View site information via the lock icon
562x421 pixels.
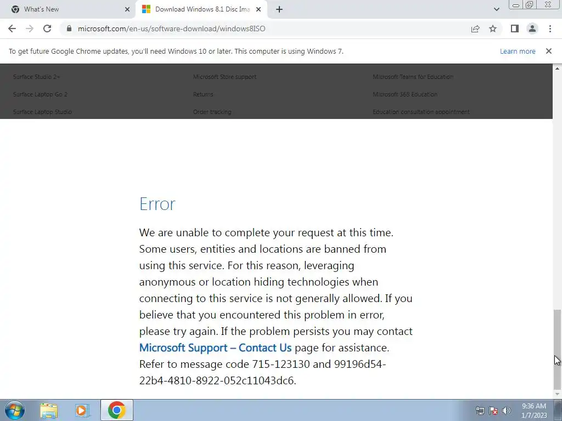[69, 29]
